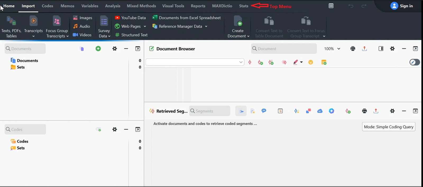Open the Stats tab
423x187 pixels.
(244, 6)
